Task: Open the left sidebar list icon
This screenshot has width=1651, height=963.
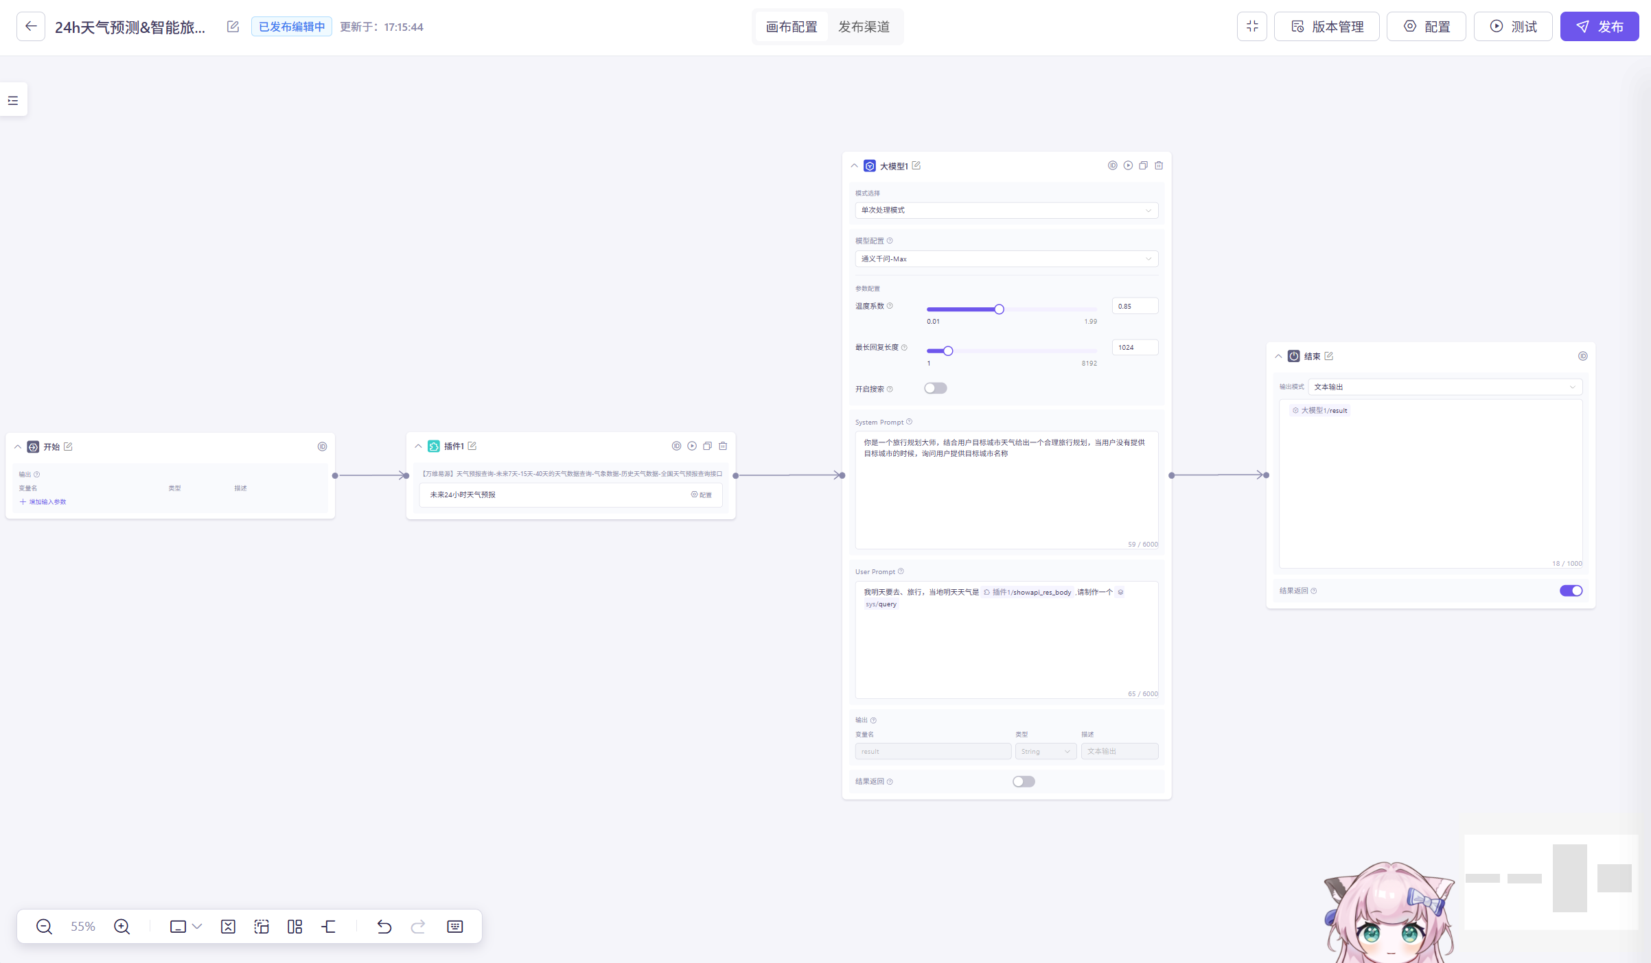Action: point(13,100)
